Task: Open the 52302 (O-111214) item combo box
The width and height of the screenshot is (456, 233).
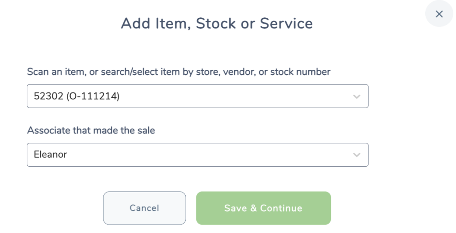Action: pos(197,96)
